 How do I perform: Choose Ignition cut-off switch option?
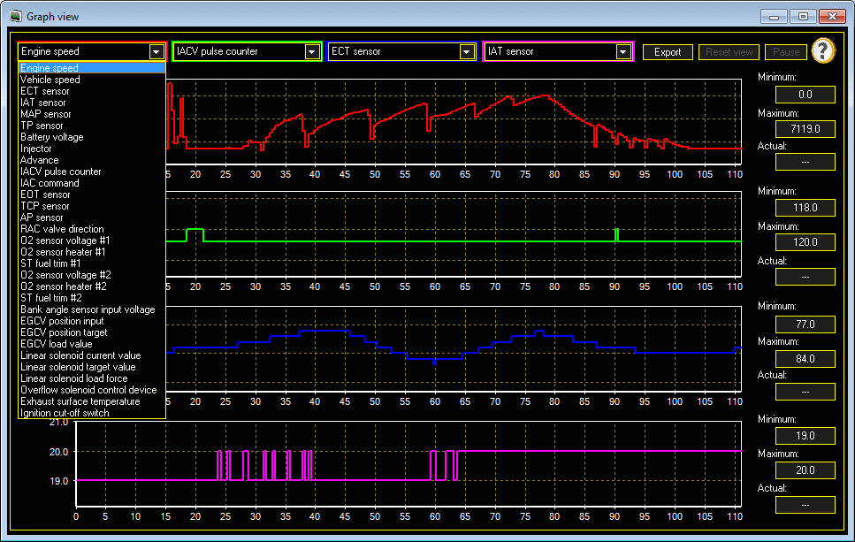[65, 413]
